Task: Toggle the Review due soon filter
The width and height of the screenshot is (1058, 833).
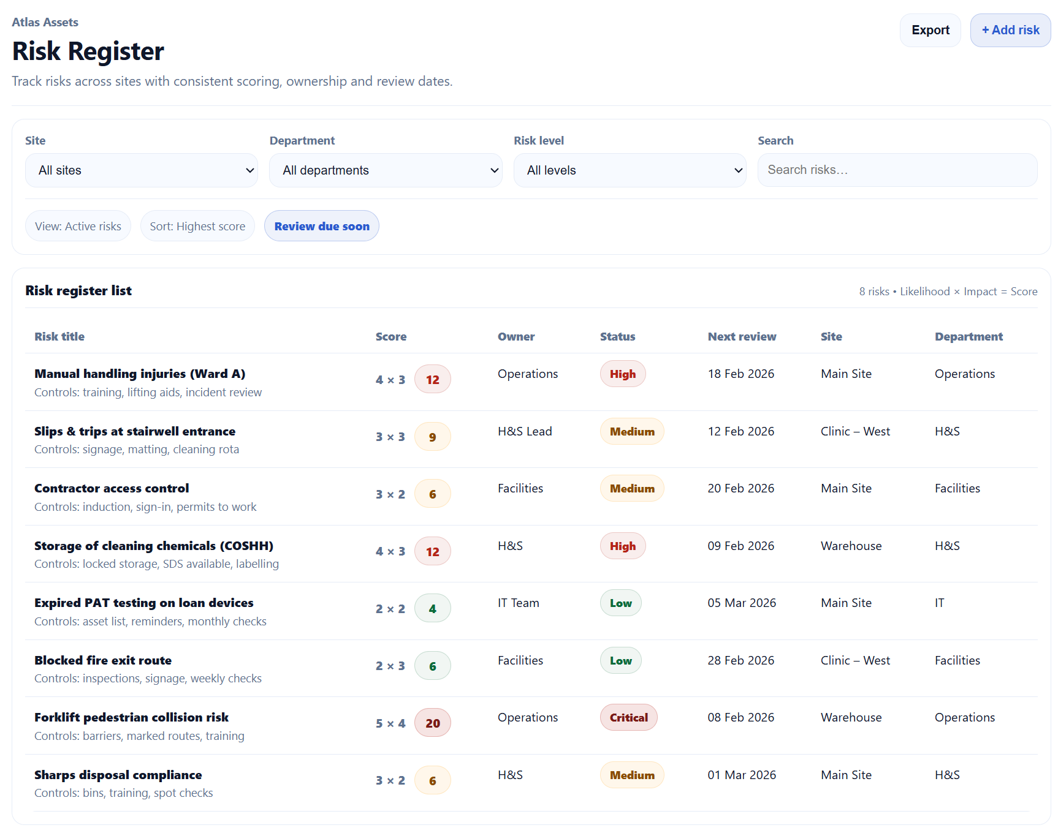Action: coord(322,226)
